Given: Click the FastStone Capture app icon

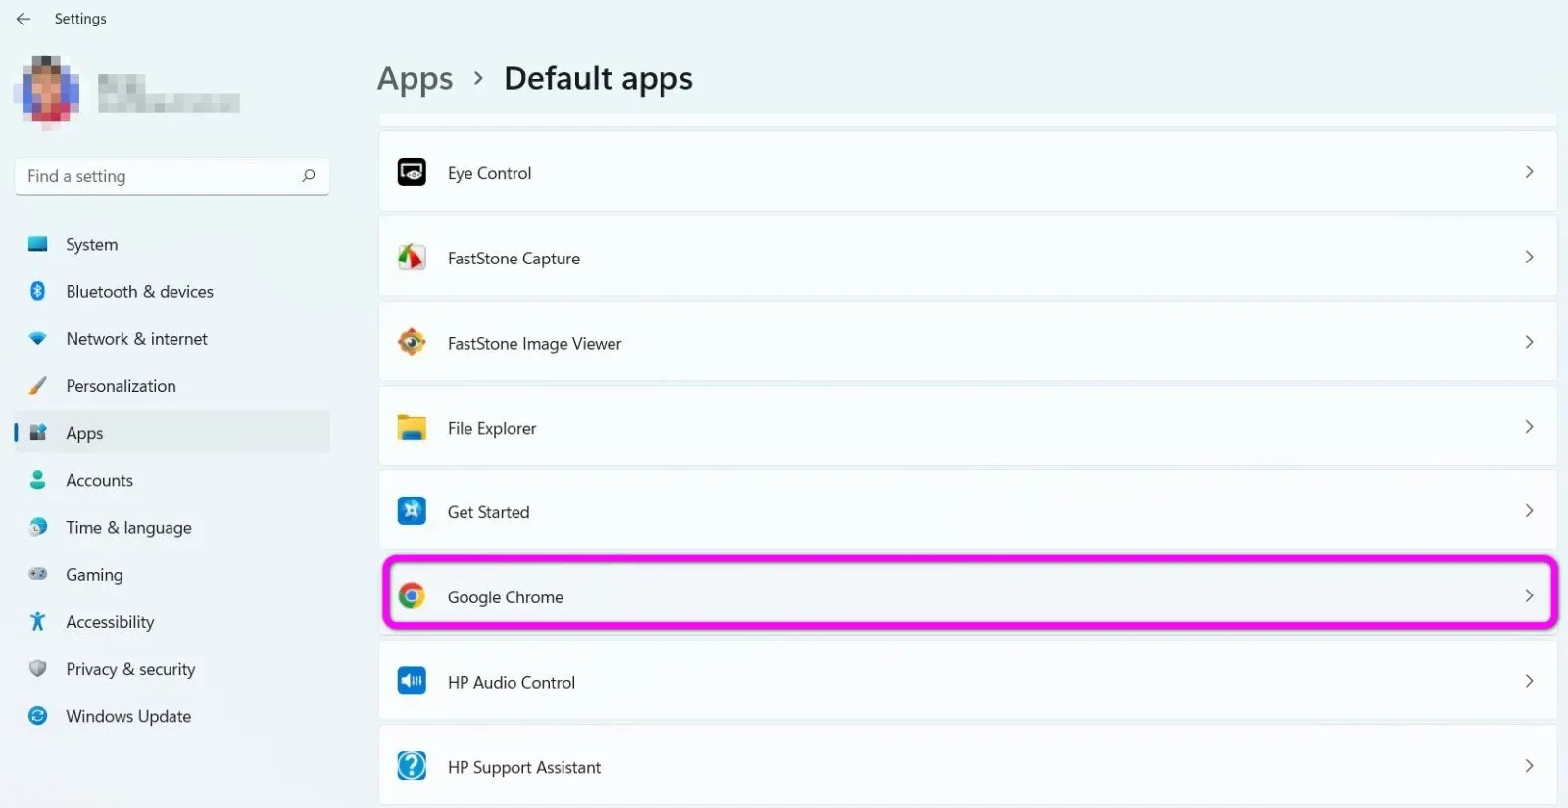Looking at the screenshot, I should coord(412,258).
